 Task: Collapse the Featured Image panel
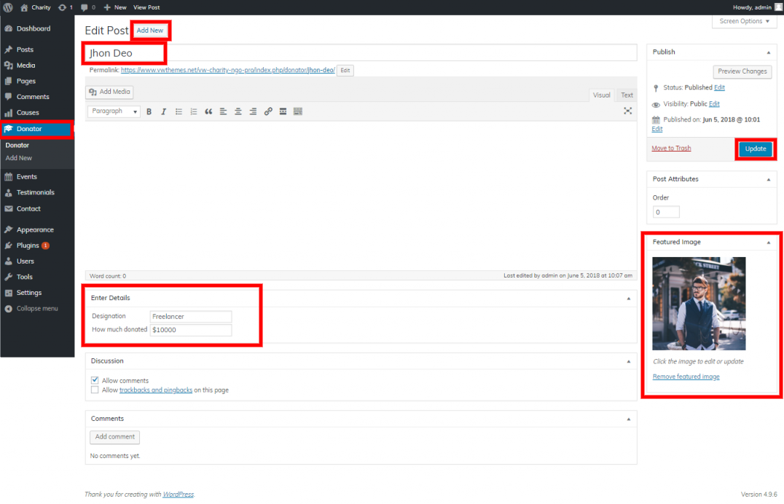(768, 242)
